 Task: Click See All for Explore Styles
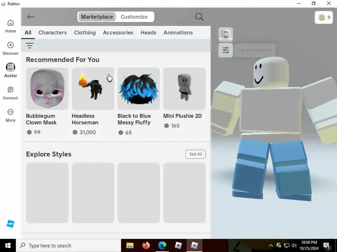[195, 154]
